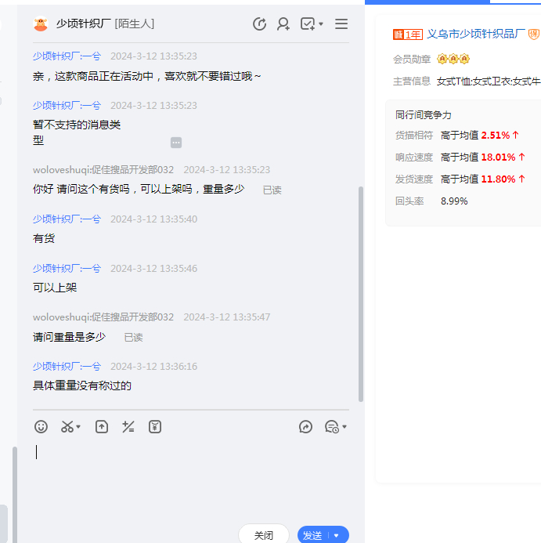Click the scissors screenshot tool icon
This screenshot has width=541, height=543.
[67, 427]
